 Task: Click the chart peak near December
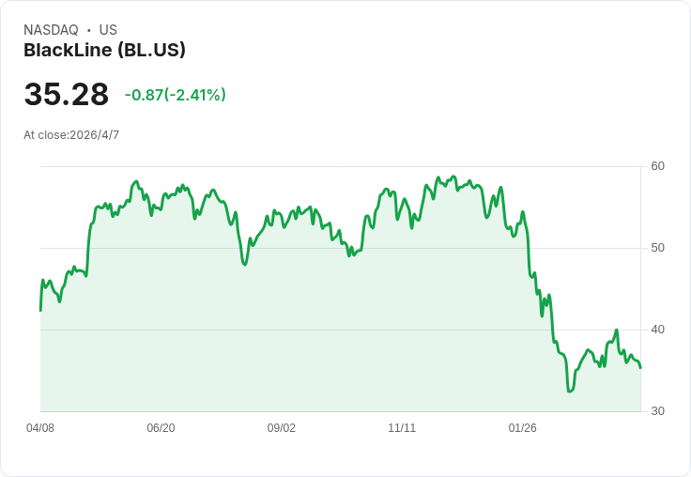click(x=453, y=177)
